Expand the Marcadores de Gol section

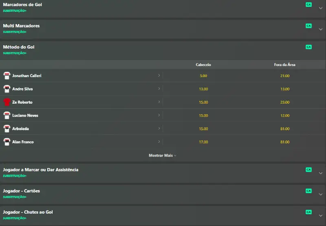(x=321, y=8)
